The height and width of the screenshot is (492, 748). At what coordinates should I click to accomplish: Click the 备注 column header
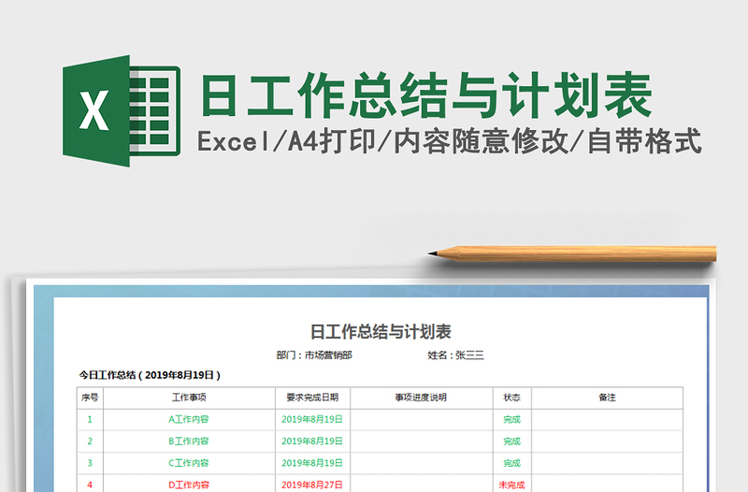pos(607,398)
